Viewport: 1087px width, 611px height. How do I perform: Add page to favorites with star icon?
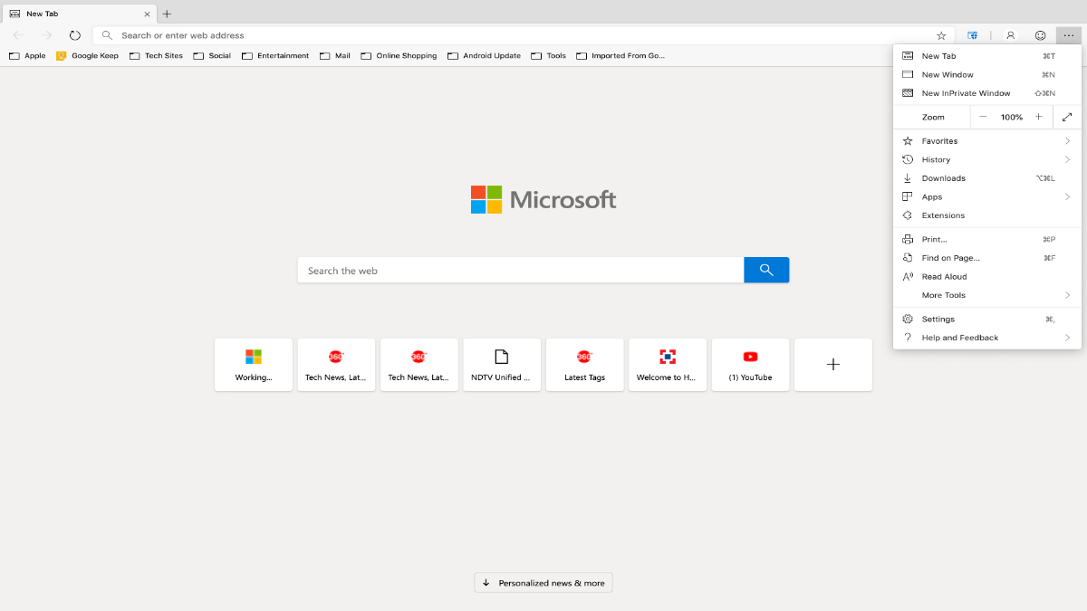(x=940, y=34)
